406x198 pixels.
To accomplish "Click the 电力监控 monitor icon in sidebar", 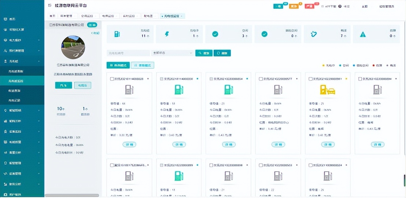I will click(x=5, y=40).
